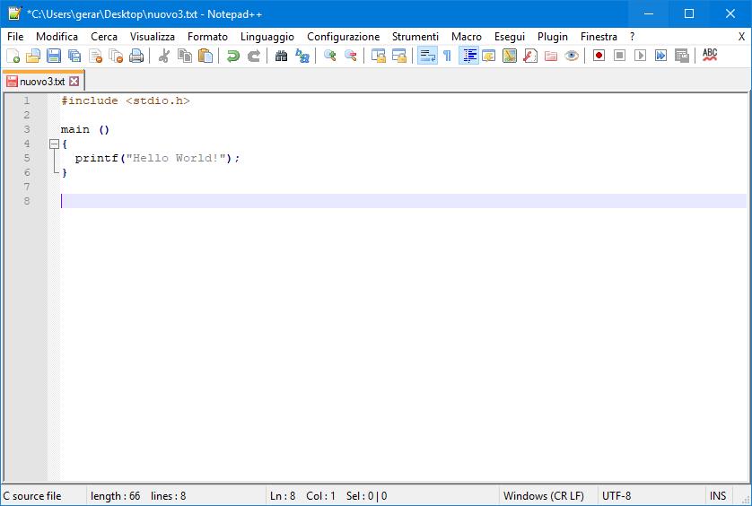Close all documents toolbar icon

point(116,57)
